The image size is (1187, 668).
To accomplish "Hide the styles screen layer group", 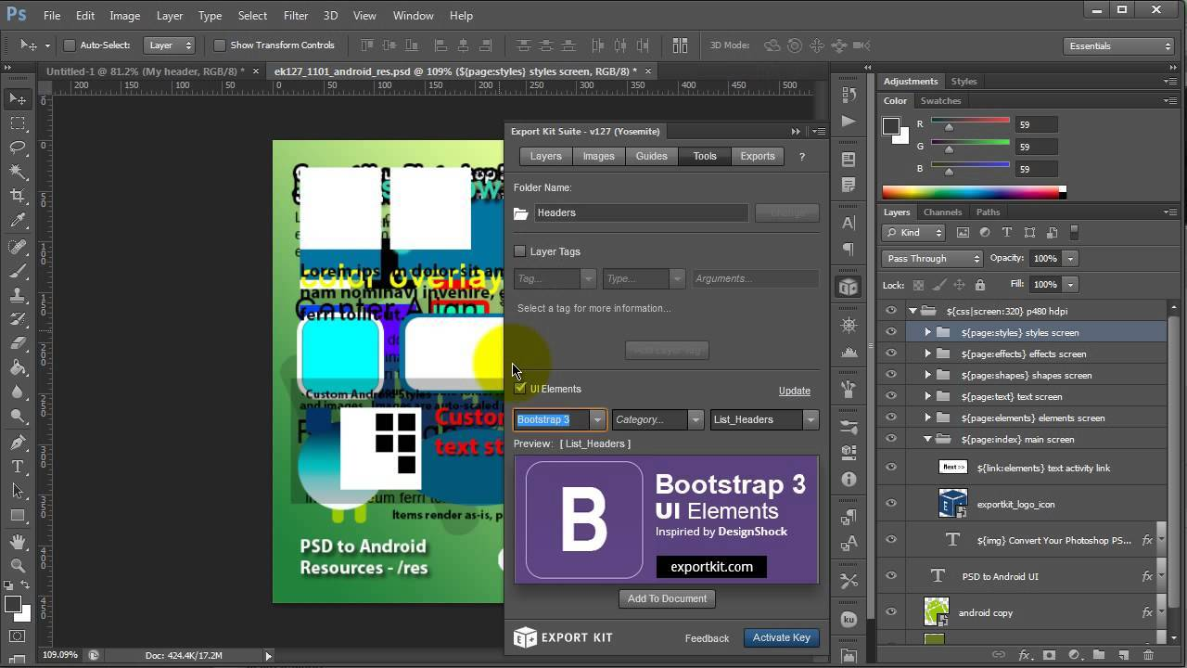I will coord(891,332).
